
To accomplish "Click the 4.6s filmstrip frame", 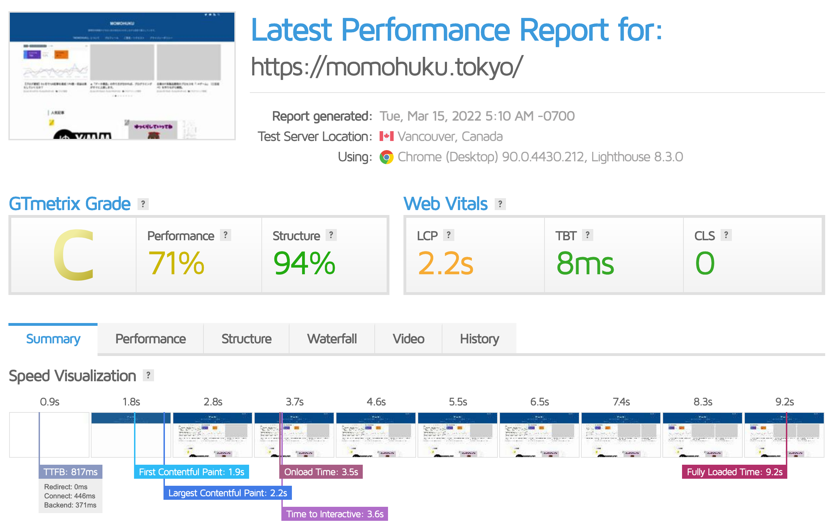I will point(376,435).
